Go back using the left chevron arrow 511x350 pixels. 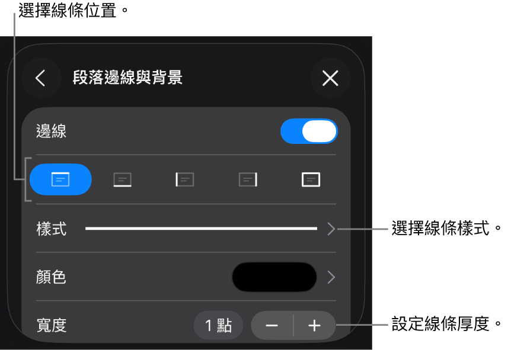coord(41,78)
